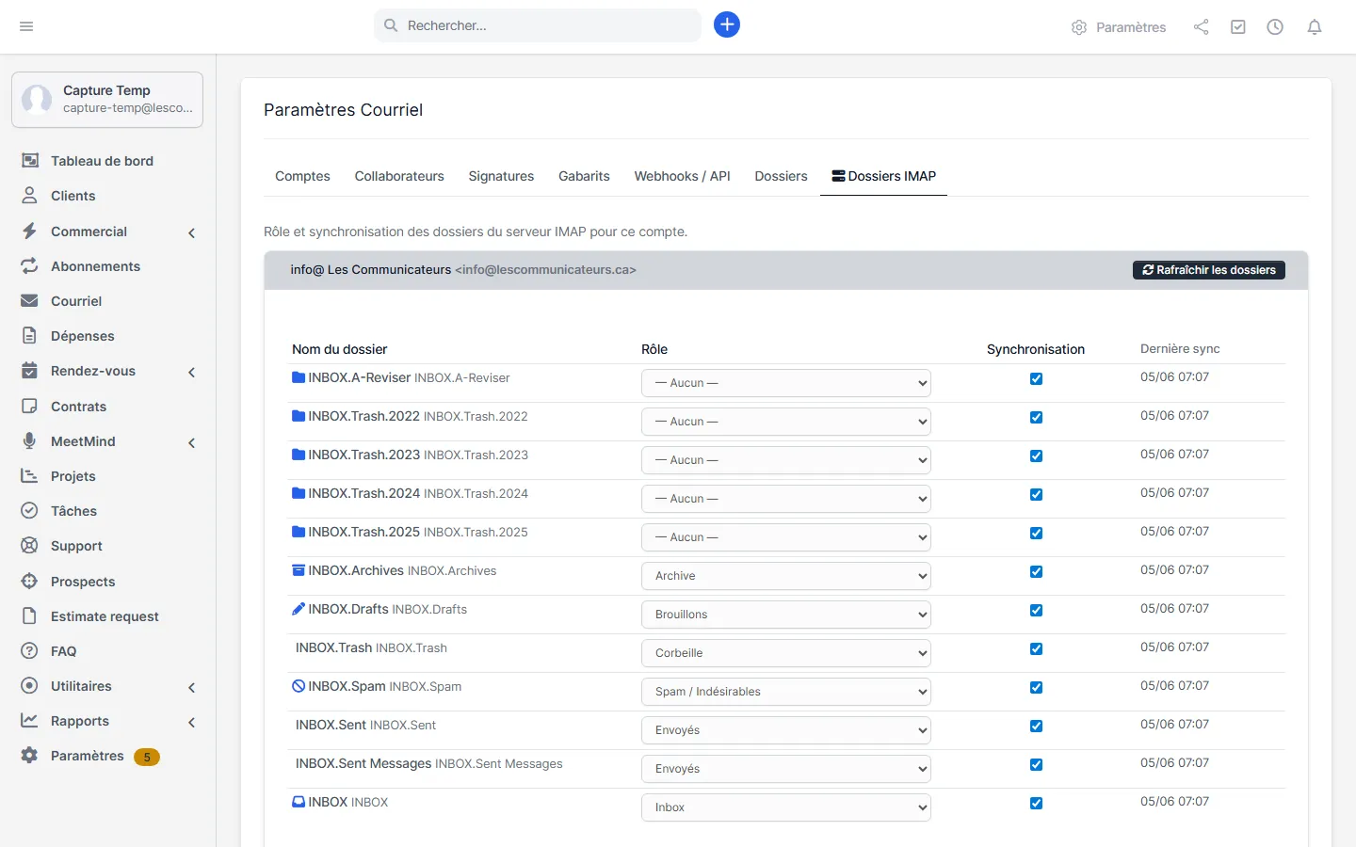1356x847 pixels.
Task: Open role dropdown for INBOX.Trash.2023
Action: (786, 460)
